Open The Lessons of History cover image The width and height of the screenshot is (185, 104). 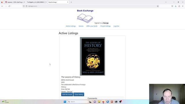point(92,56)
